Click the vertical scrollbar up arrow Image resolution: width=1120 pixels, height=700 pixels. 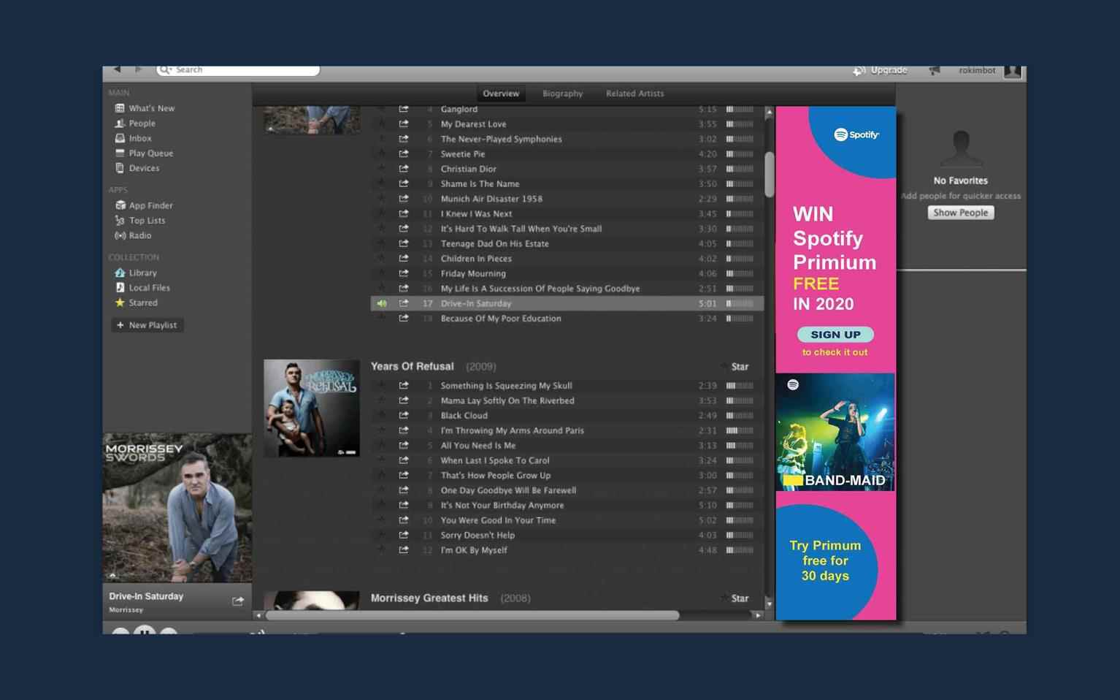coord(769,112)
